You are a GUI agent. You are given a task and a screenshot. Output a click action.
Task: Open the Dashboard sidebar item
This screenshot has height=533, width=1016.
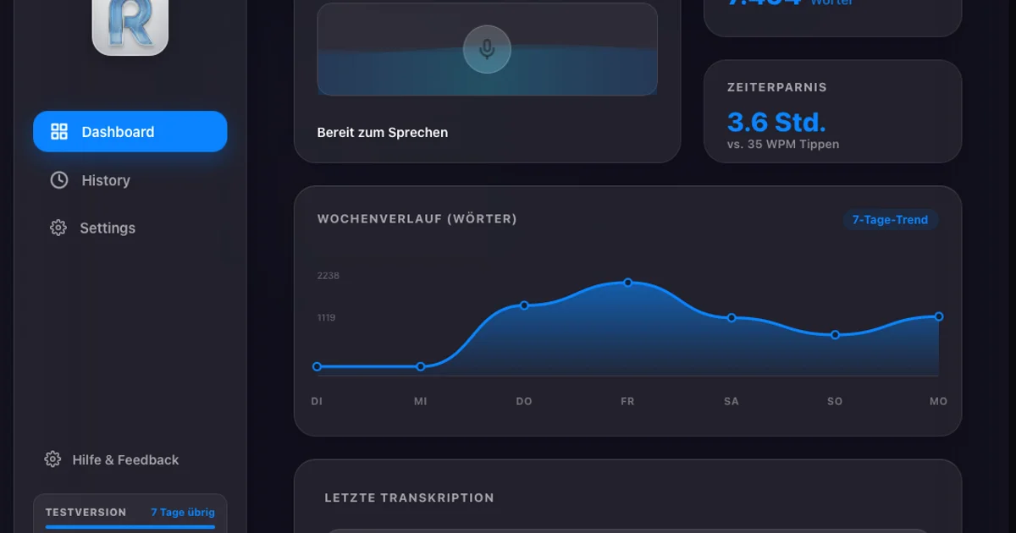click(x=130, y=131)
